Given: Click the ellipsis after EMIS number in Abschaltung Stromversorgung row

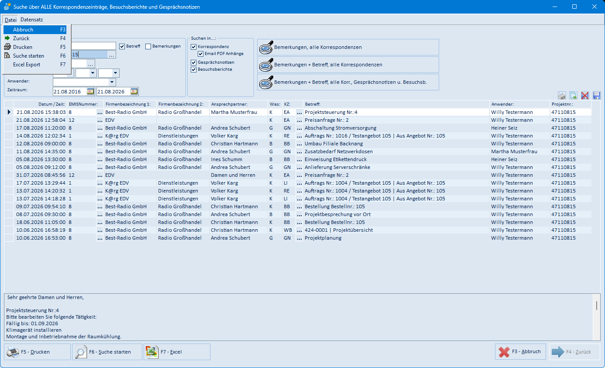Looking at the screenshot, I should (x=100, y=128).
